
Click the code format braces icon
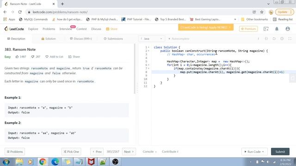[266, 39]
